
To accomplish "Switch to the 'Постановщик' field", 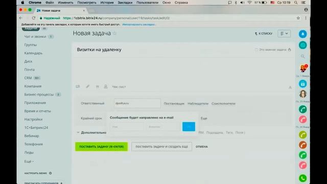I will point(174,103).
